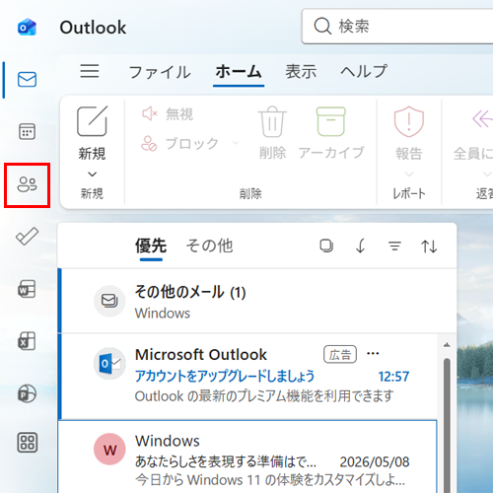The height and width of the screenshot is (493, 493).
Task: Click the jump down arrow icon in list header
Action: point(361,246)
